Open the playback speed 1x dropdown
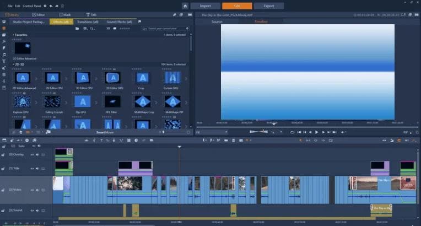This screenshot has width=421, height=226. tap(281, 132)
